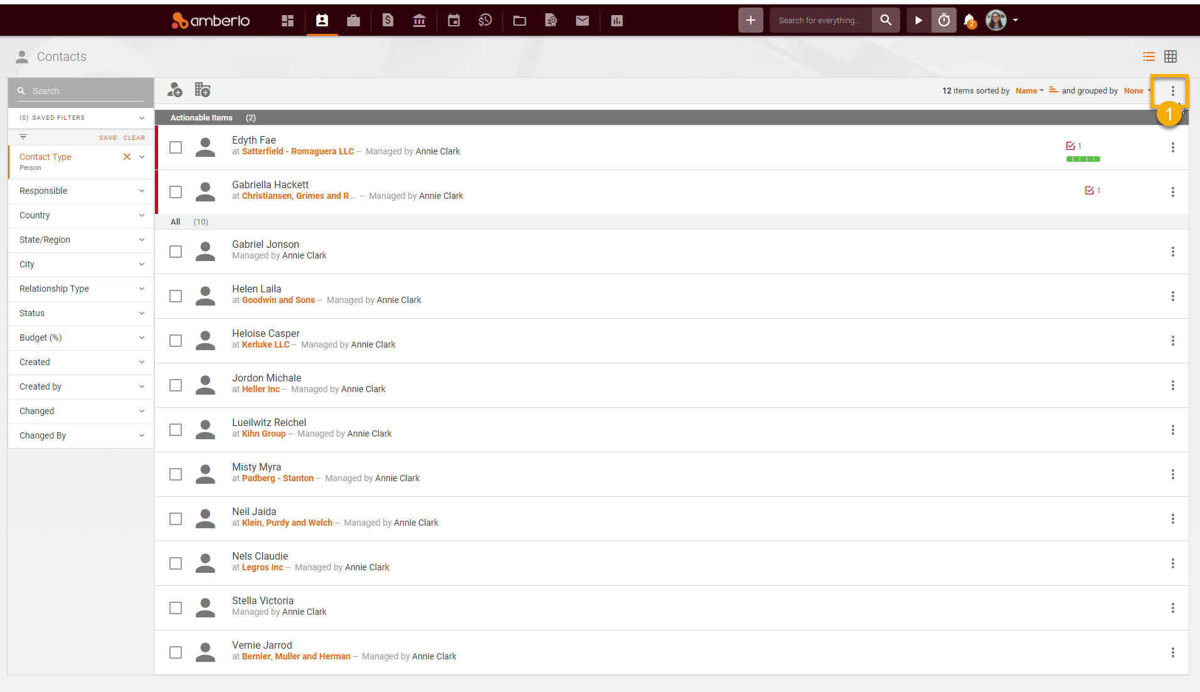The width and height of the screenshot is (1200, 692).
Task: Open the sort by Name dropdown
Action: pyautogui.click(x=1029, y=91)
